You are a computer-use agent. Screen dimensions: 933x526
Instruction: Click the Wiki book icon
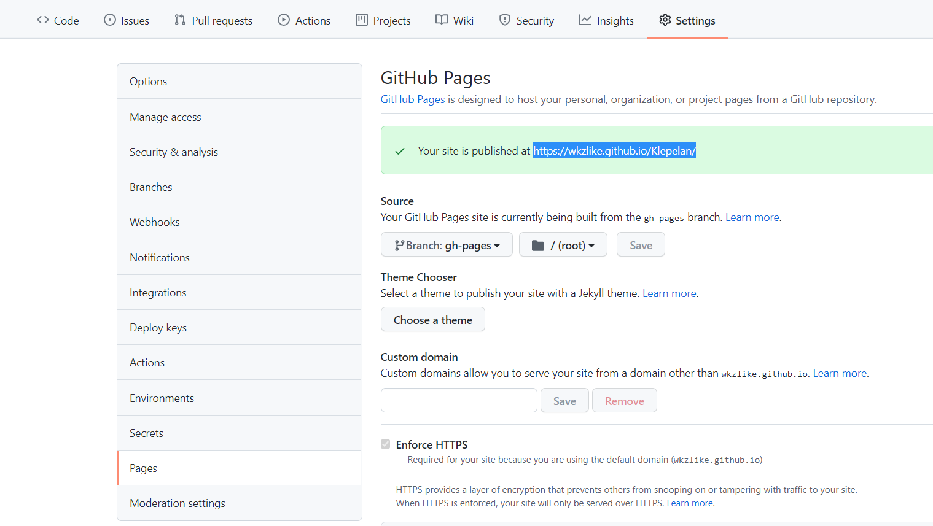(442, 20)
